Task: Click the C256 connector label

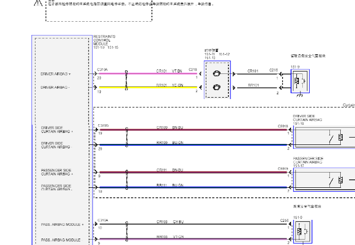Action: (285, 220)
